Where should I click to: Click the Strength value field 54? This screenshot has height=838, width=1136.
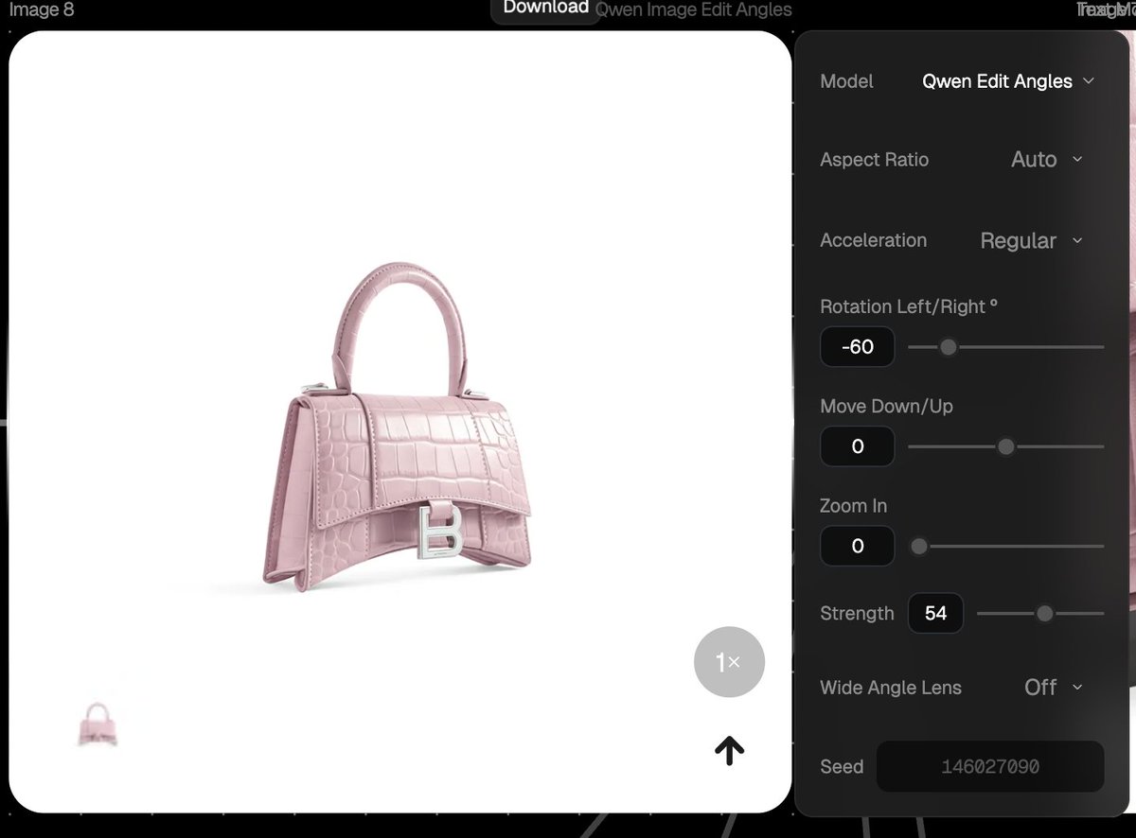(x=935, y=614)
